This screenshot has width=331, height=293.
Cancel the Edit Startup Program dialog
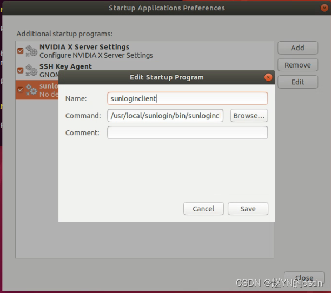pos(203,209)
